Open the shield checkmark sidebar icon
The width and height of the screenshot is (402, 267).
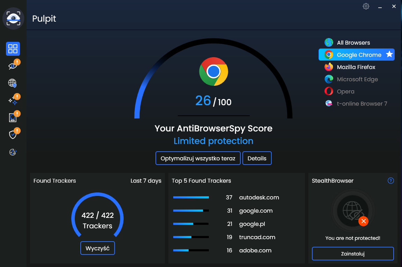point(13,135)
